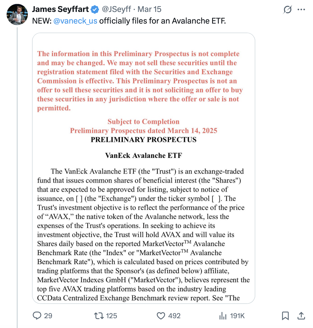Click James Seyffart's verified badge
Screen dimensions: 313x328
94,9
